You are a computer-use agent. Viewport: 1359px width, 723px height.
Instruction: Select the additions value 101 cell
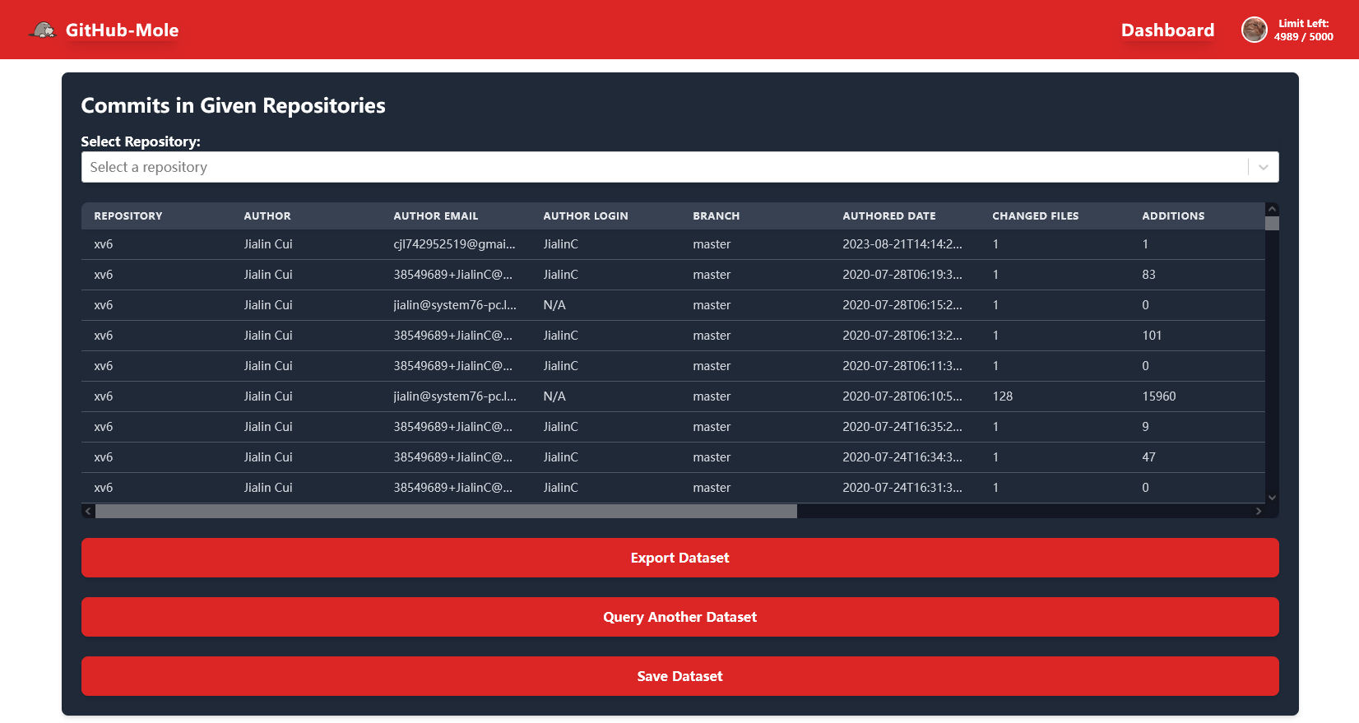coord(1152,336)
